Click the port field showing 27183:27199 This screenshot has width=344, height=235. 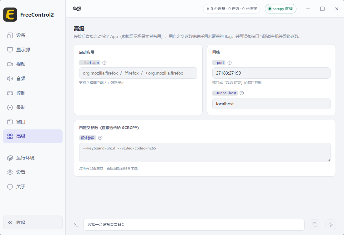pyautogui.click(x=271, y=73)
